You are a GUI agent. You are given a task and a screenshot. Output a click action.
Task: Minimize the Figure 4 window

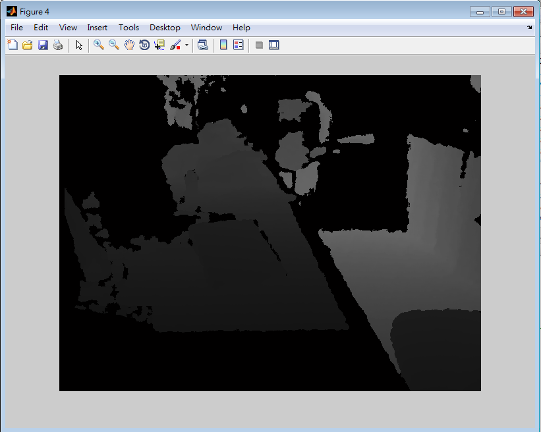(480, 11)
